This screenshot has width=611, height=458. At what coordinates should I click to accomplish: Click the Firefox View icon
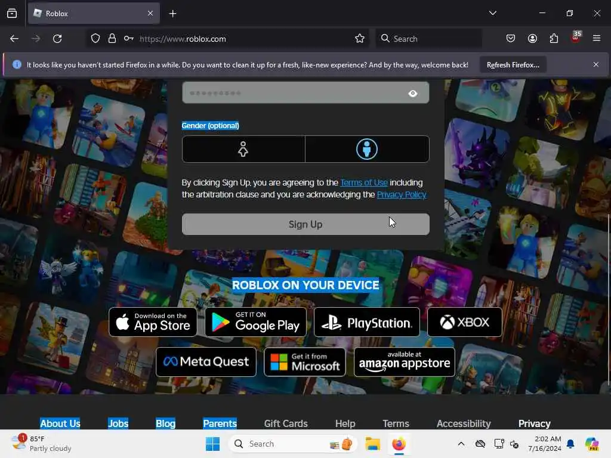[12, 13]
